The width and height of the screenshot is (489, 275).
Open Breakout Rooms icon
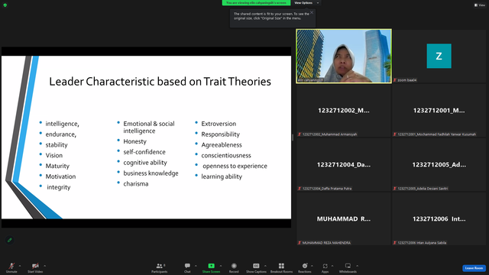coord(281,266)
